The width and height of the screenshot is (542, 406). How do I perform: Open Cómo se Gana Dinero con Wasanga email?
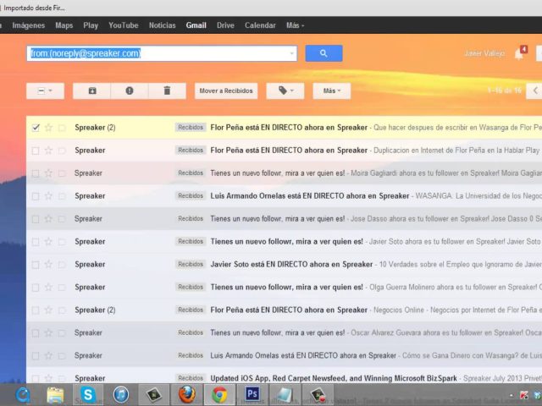(x=285, y=355)
